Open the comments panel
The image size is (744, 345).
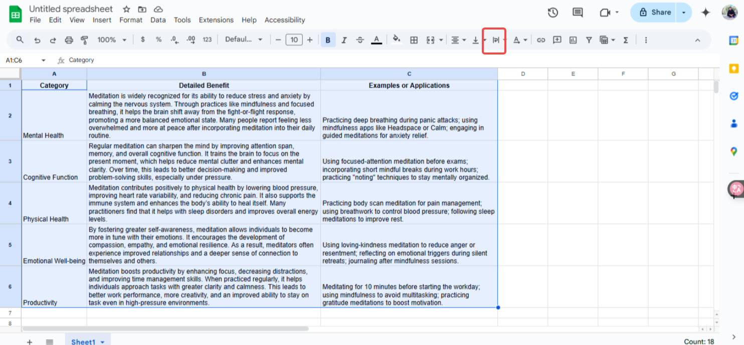pyautogui.click(x=578, y=12)
